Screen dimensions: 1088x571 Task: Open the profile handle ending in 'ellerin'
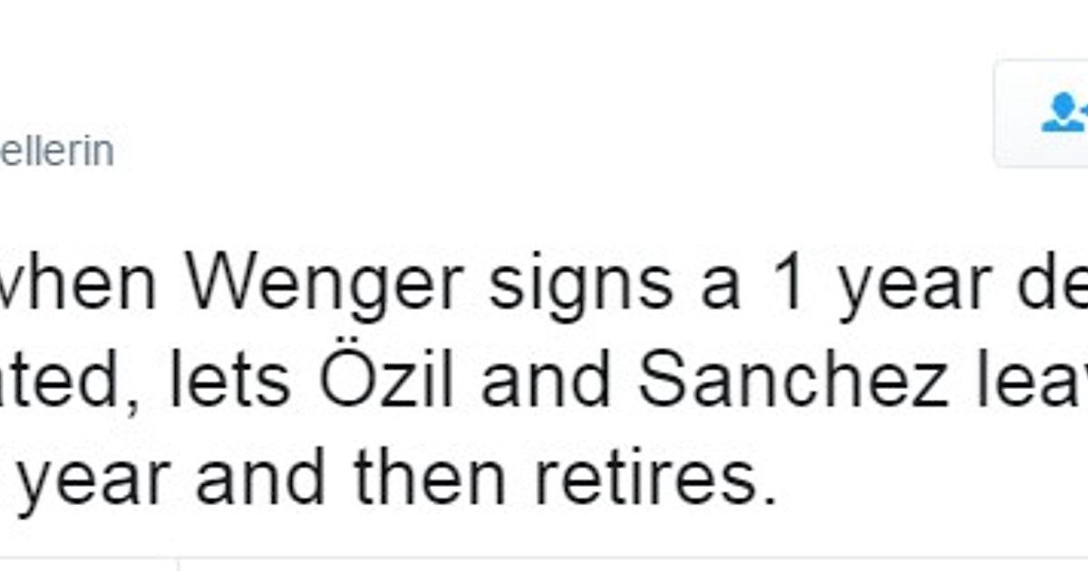56,152
